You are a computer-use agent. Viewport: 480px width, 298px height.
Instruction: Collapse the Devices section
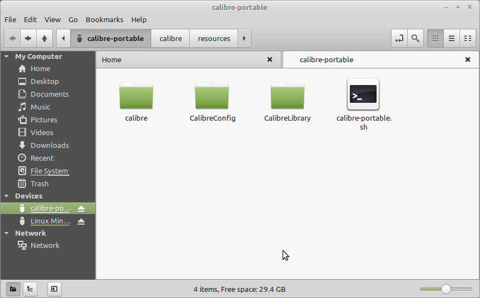[x=7, y=196]
